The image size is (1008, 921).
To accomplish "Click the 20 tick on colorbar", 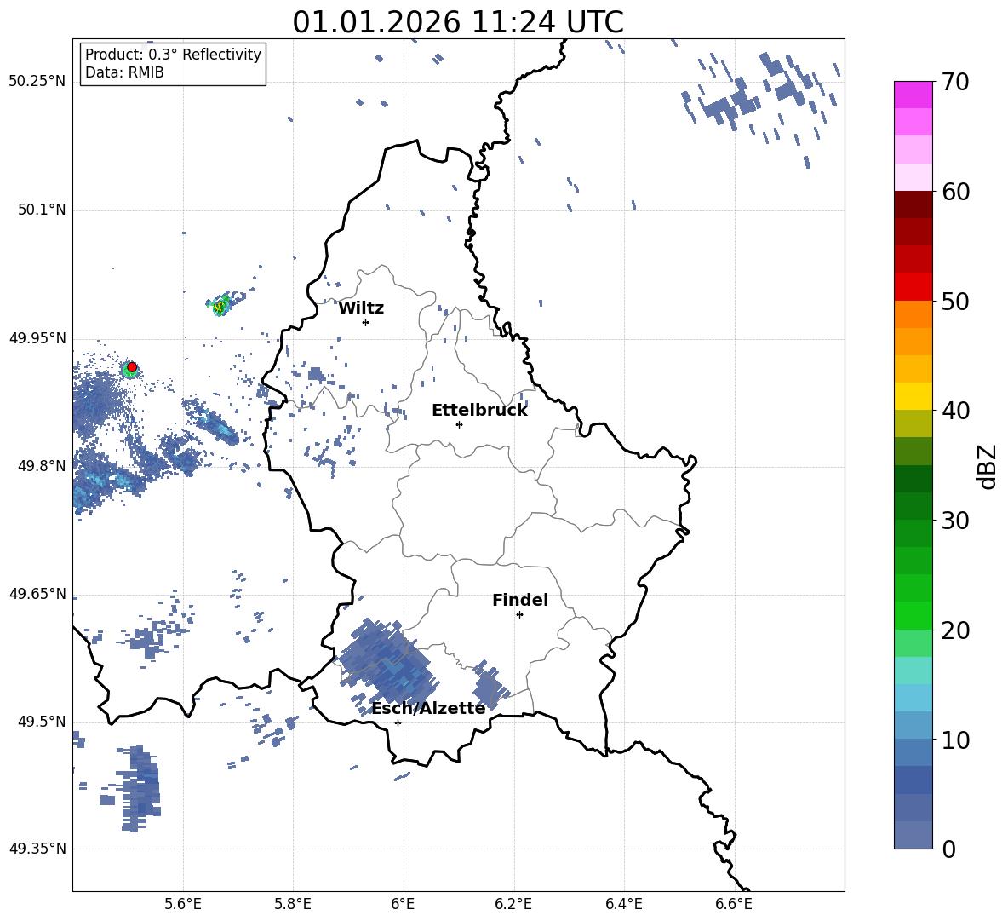I will pyautogui.click(x=955, y=630).
